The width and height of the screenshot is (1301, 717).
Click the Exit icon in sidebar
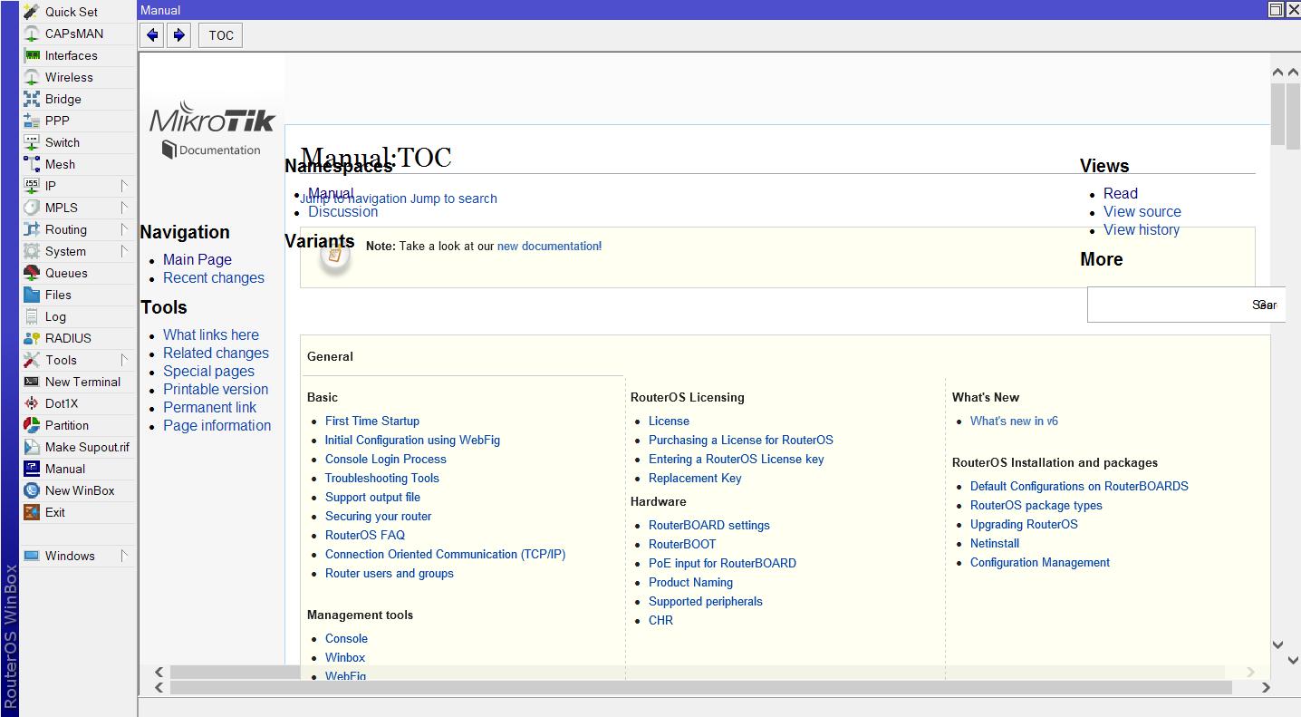pyautogui.click(x=32, y=512)
